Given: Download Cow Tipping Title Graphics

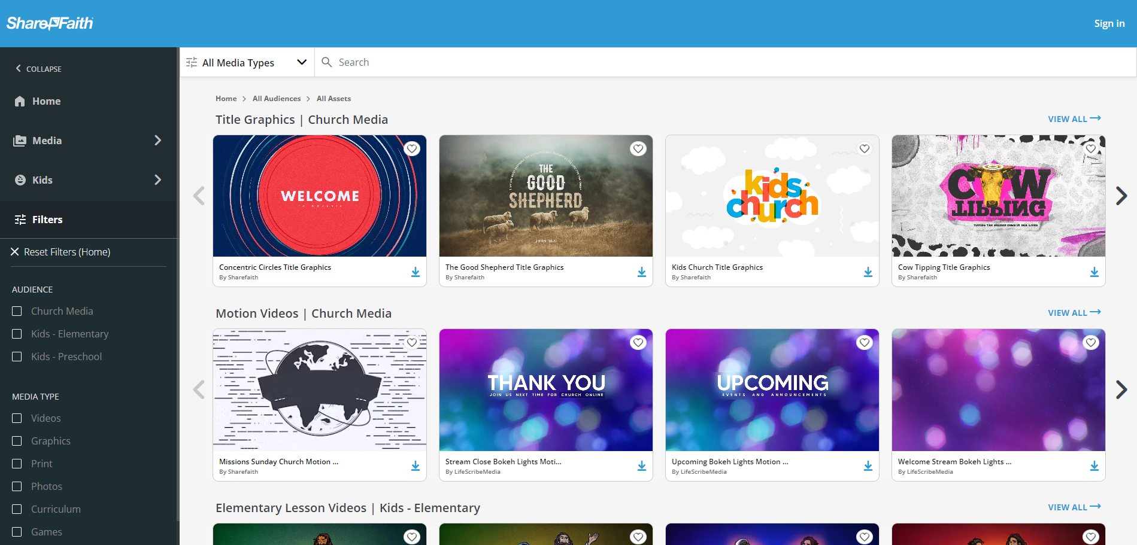Looking at the screenshot, I should [1094, 272].
